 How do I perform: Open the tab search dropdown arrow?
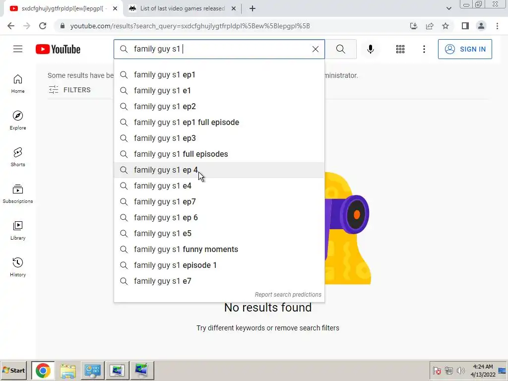point(448,8)
